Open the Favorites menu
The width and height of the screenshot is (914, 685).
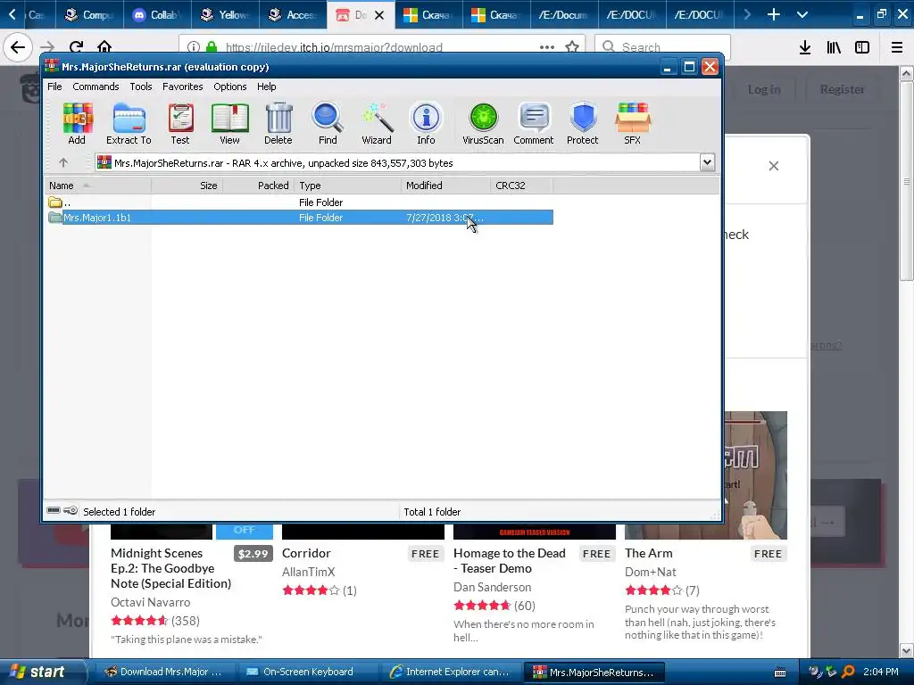coord(182,87)
